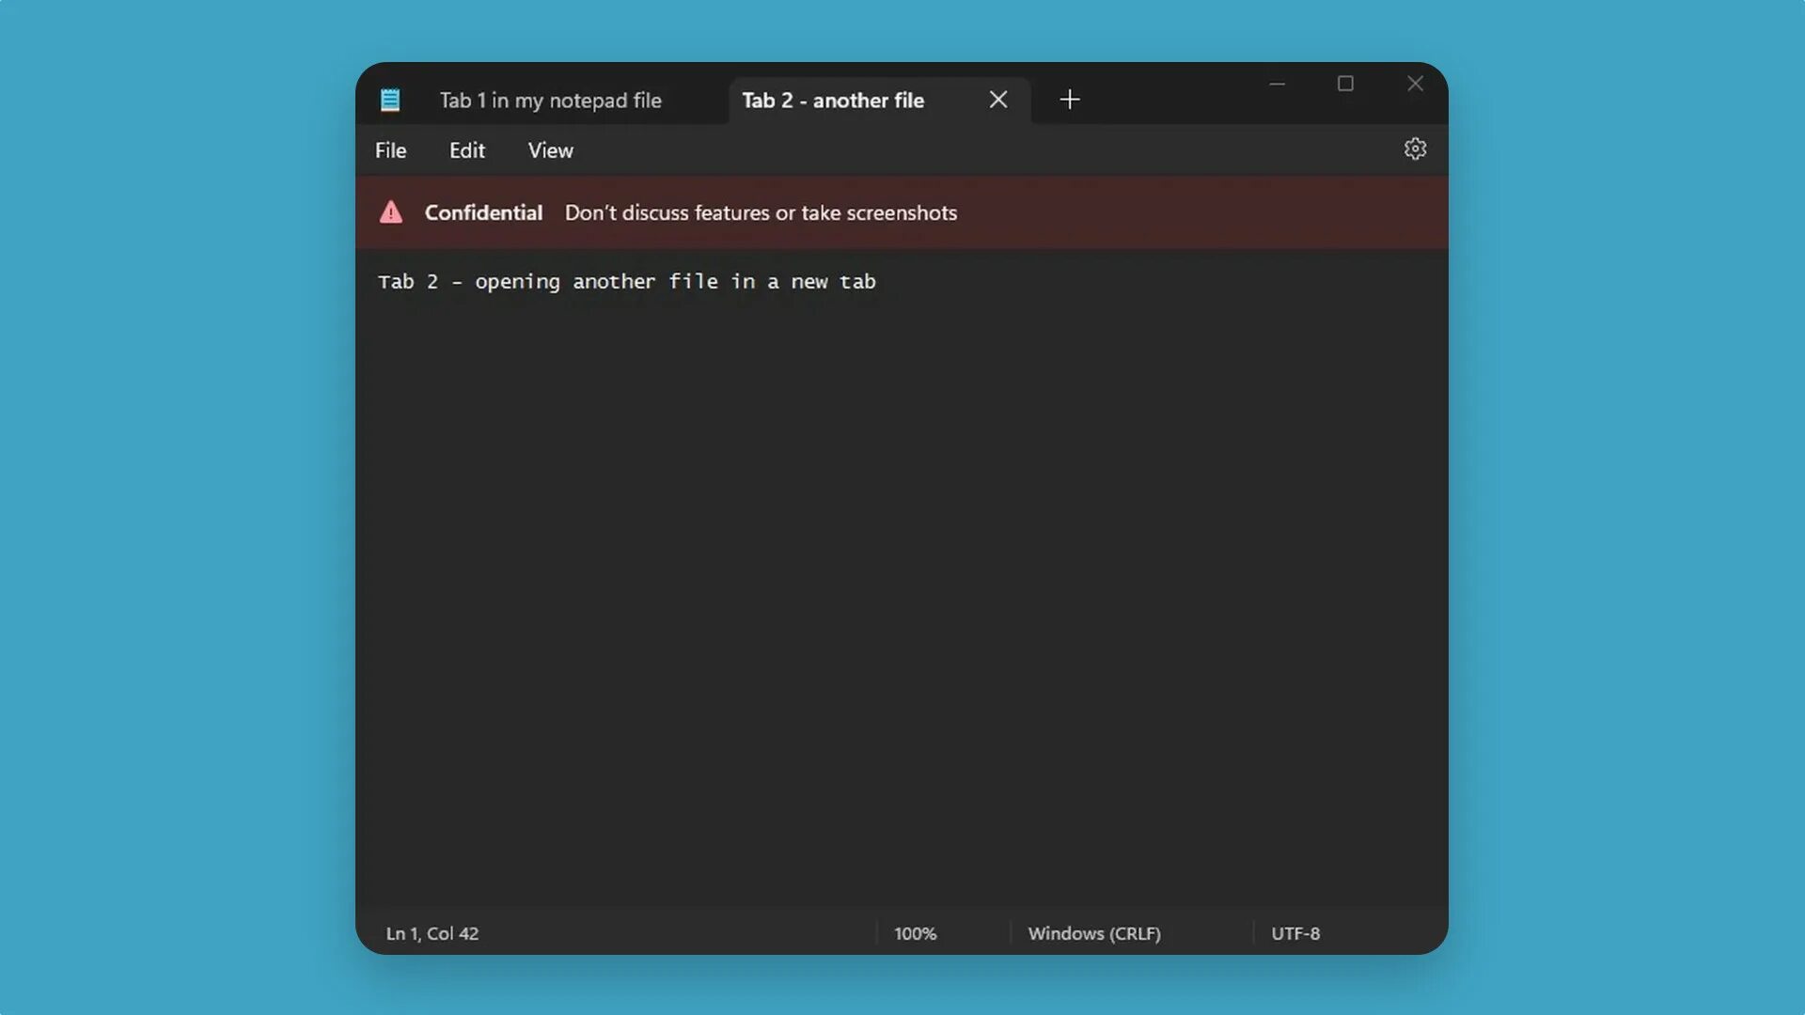The image size is (1805, 1015).
Task: Click the zoom level 100% indicator
Action: tap(915, 932)
